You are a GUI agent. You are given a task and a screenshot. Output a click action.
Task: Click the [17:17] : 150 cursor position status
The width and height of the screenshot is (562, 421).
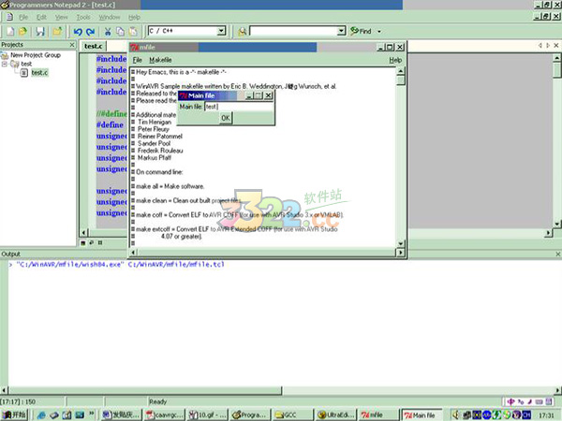[18, 401]
